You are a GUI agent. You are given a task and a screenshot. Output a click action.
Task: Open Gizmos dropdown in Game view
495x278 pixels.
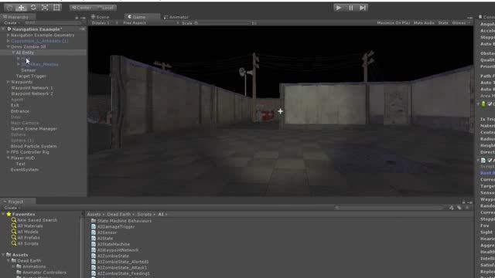pos(461,22)
